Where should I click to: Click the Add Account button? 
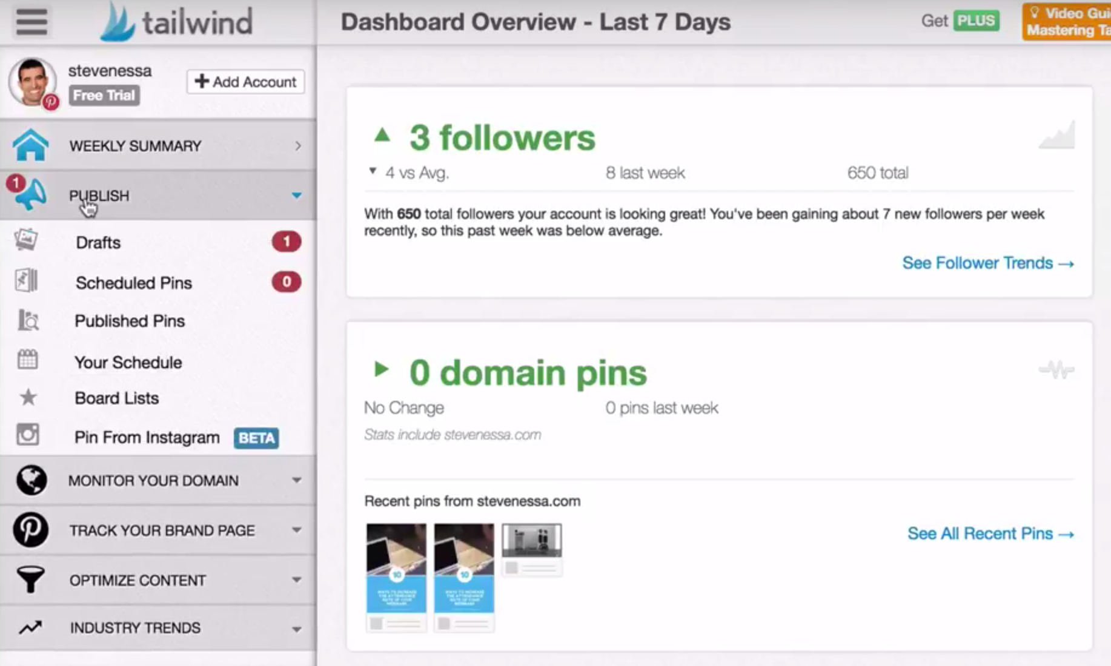tap(245, 82)
